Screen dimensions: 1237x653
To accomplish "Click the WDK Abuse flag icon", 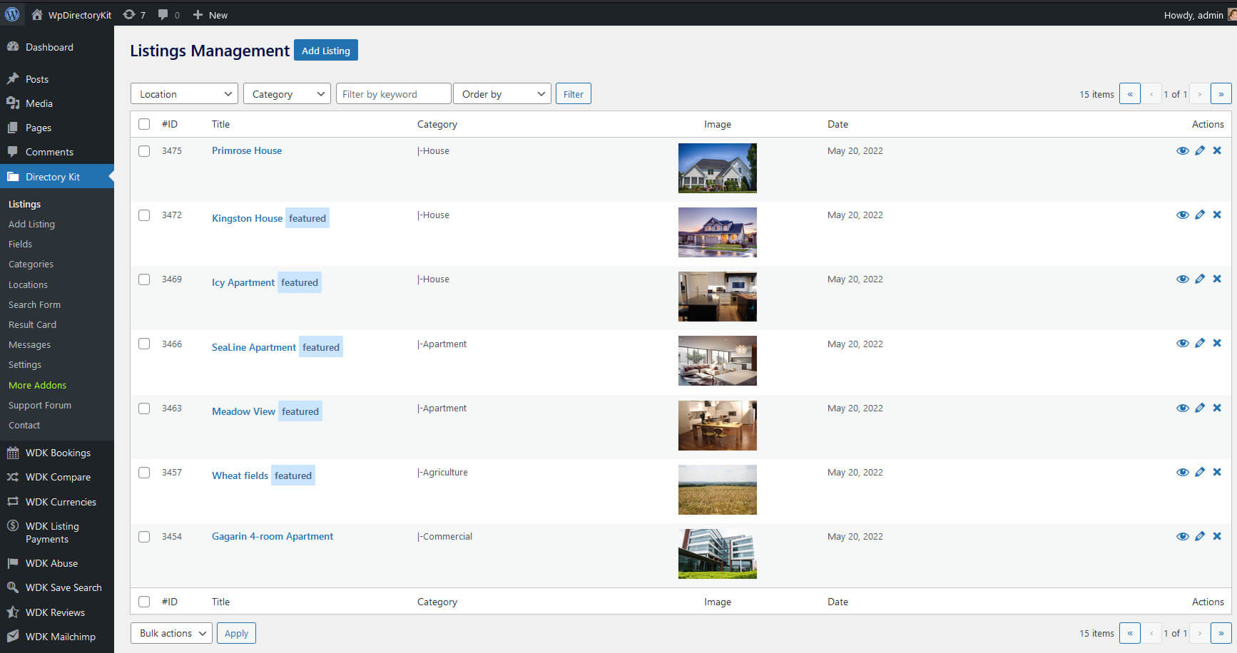I will pos(13,563).
